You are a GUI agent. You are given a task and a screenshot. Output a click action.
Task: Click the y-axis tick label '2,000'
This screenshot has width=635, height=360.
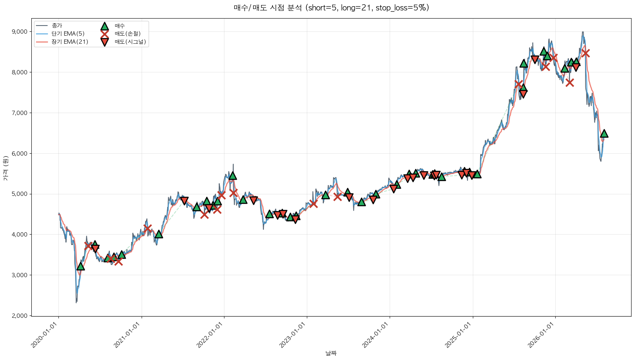[20, 316]
